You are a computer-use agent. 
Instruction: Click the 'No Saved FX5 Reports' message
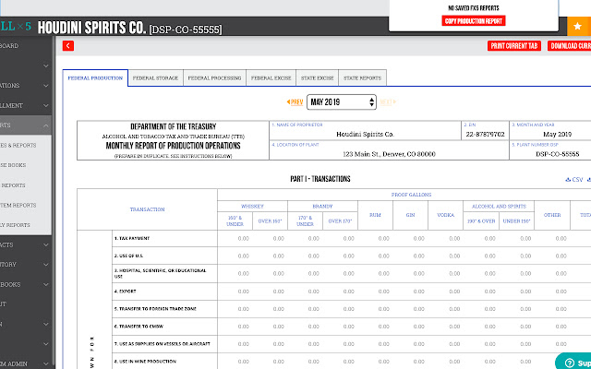point(474,8)
